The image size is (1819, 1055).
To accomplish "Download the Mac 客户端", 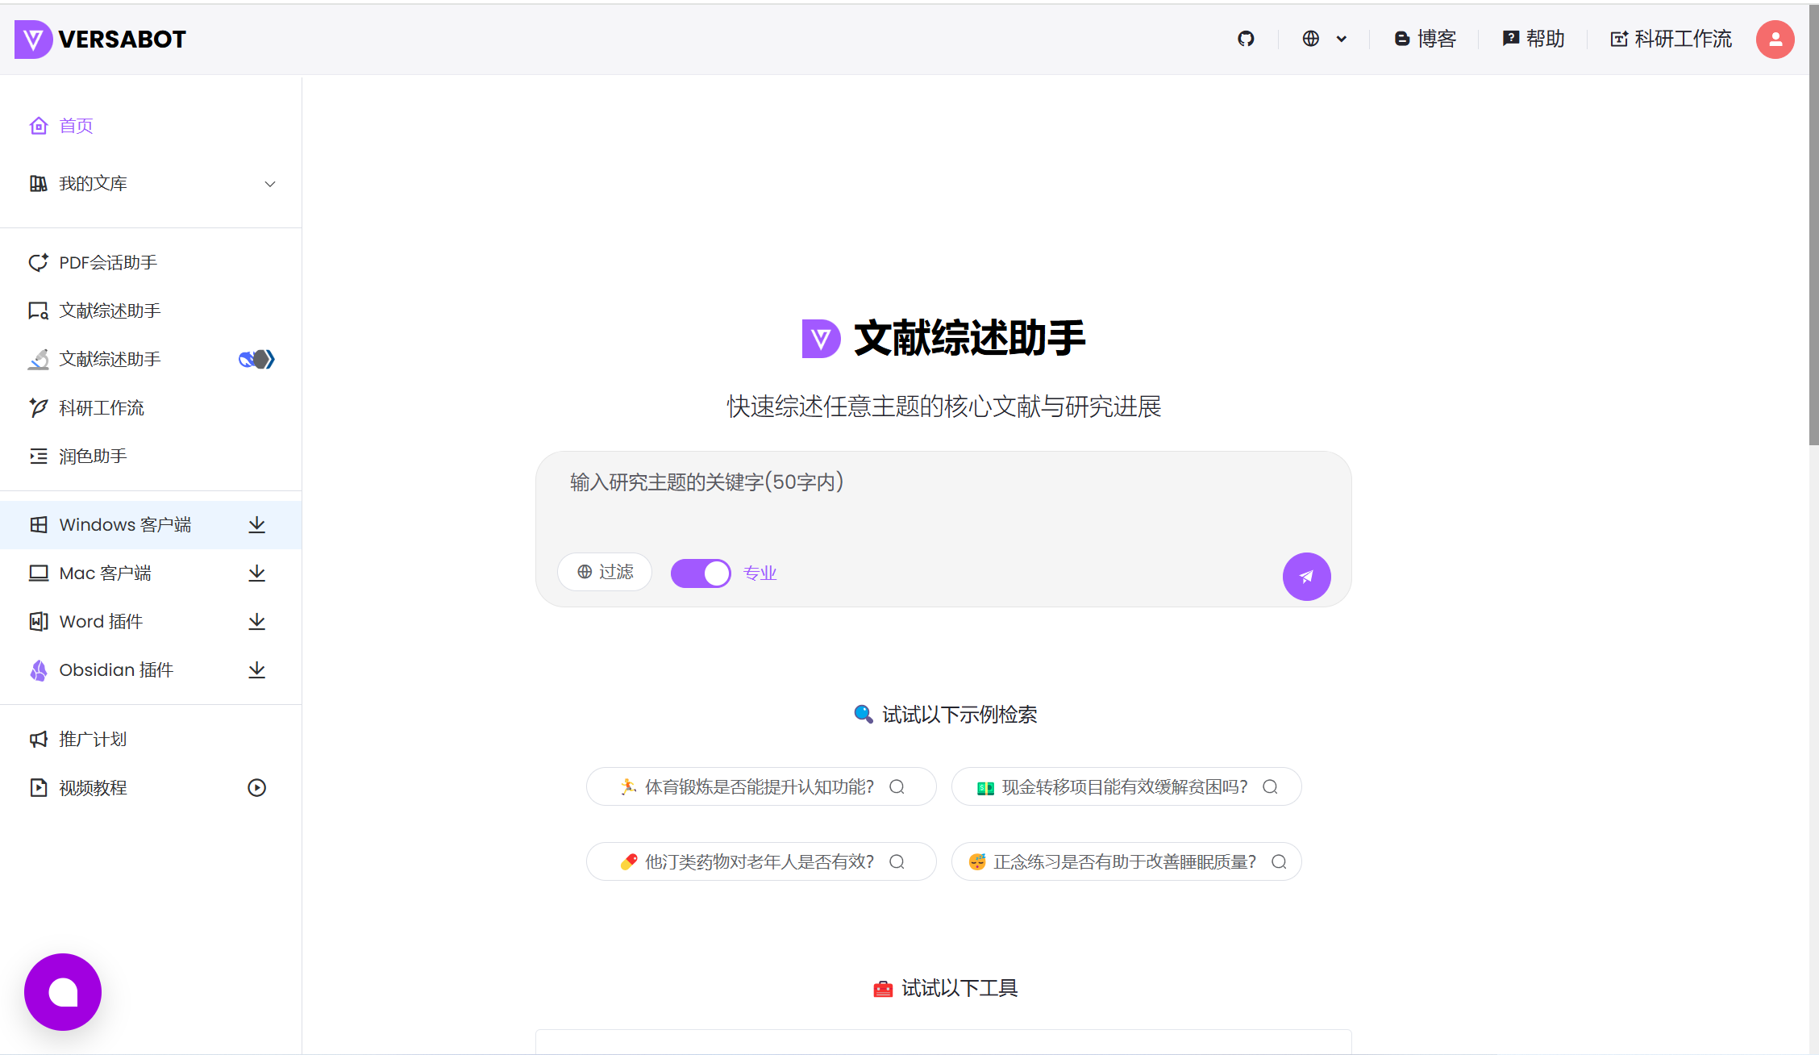I will click(256, 573).
